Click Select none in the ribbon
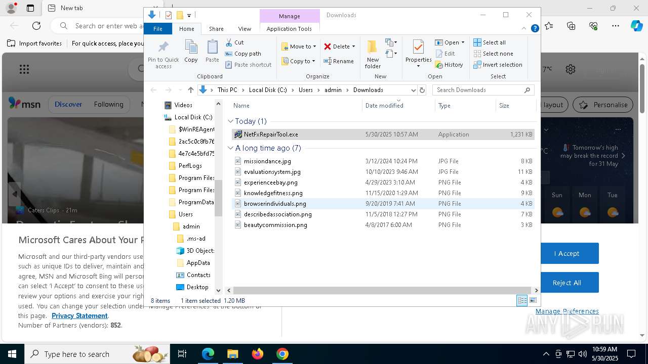 coord(493,54)
